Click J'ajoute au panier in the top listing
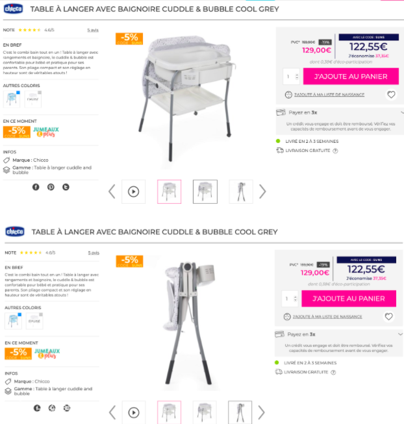 (351, 76)
